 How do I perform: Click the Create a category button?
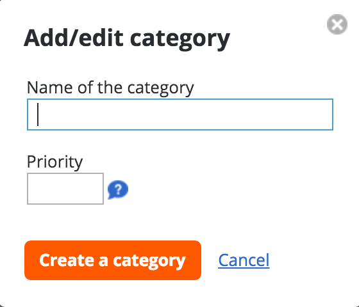click(x=113, y=260)
